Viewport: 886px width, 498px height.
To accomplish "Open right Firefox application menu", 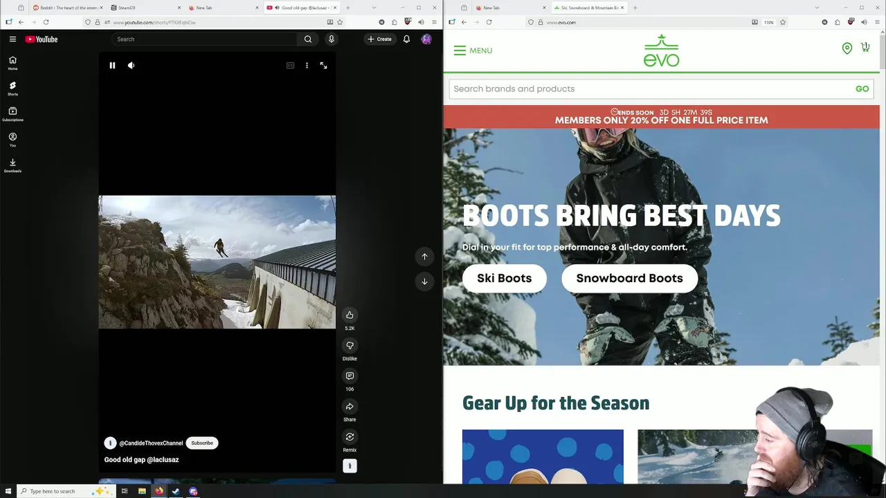I will tap(877, 22).
